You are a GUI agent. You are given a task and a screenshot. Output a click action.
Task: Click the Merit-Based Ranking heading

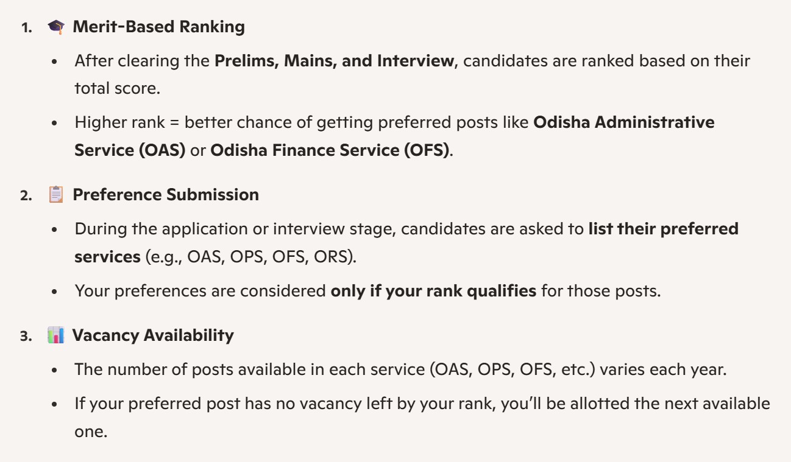click(x=158, y=27)
